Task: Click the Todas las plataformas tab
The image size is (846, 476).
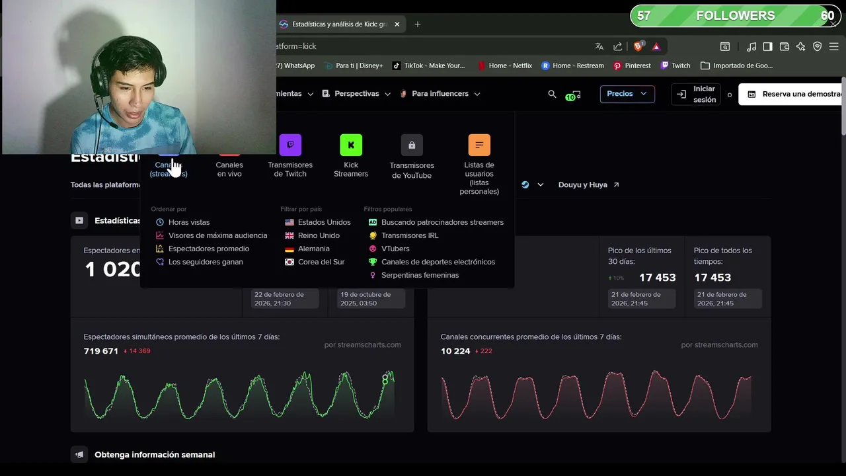Action: [106, 185]
